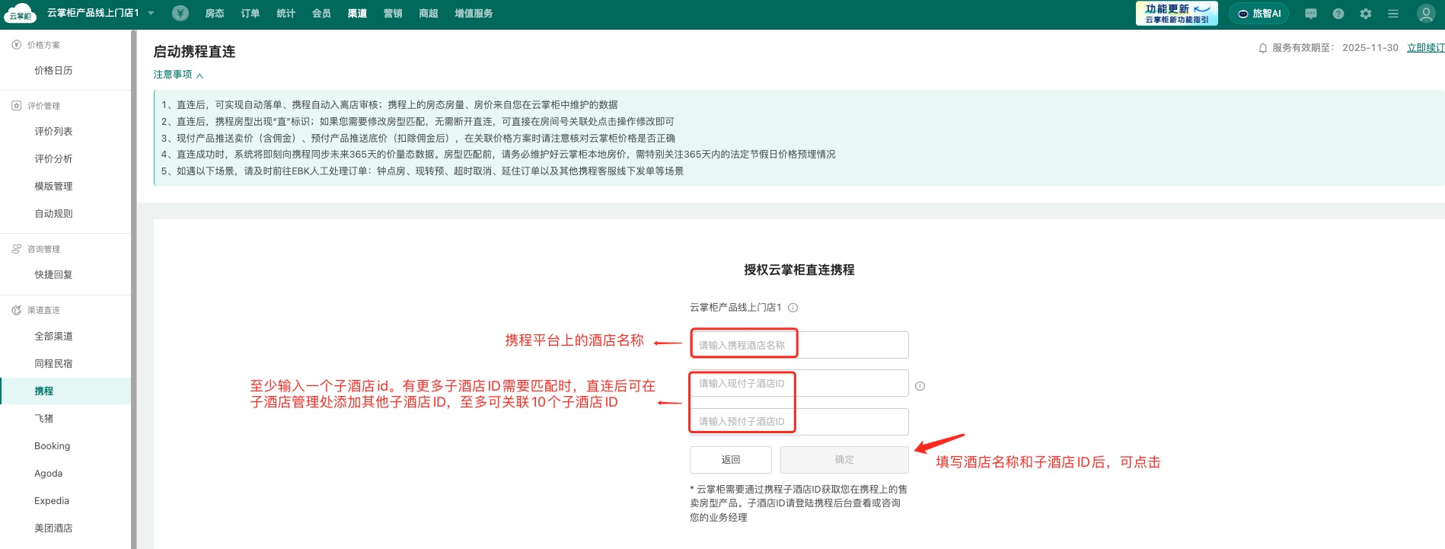Click the 授权云掌柜直连携程 heading

click(x=799, y=270)
